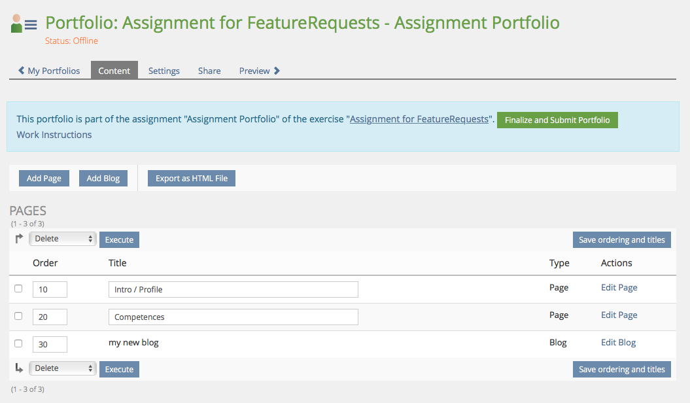Viewport: 690px width, 403px height.
Task: Open the top Delete action dropdown
Action: click(x=63, y=239)
